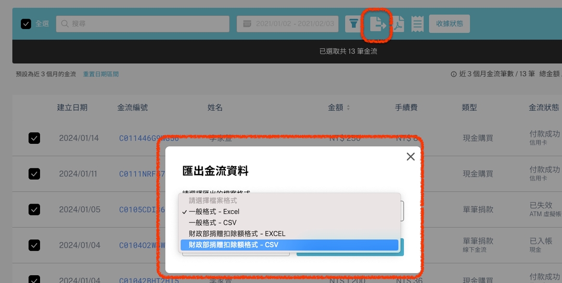562x283 pixels.
Task: Open the 收據狀態 filter button
Action: tap(449, 23)
